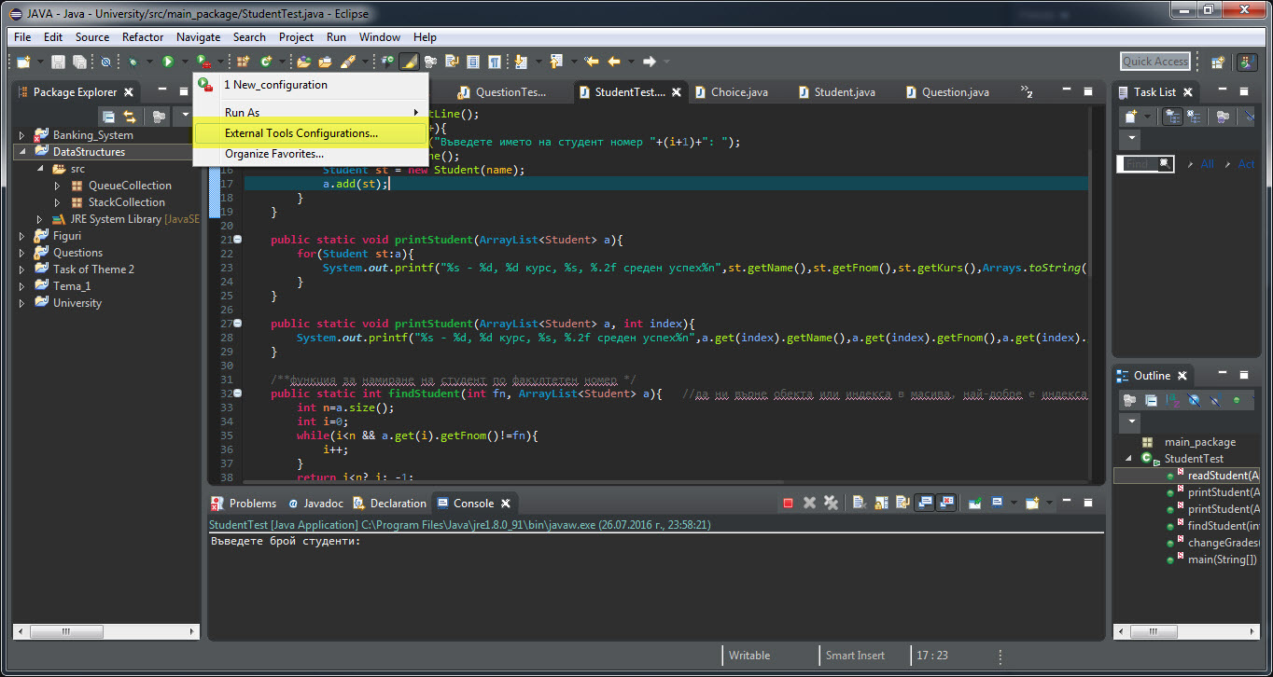
Task: Open the Package Explorer view menu arrow
Action: point(185,117)
